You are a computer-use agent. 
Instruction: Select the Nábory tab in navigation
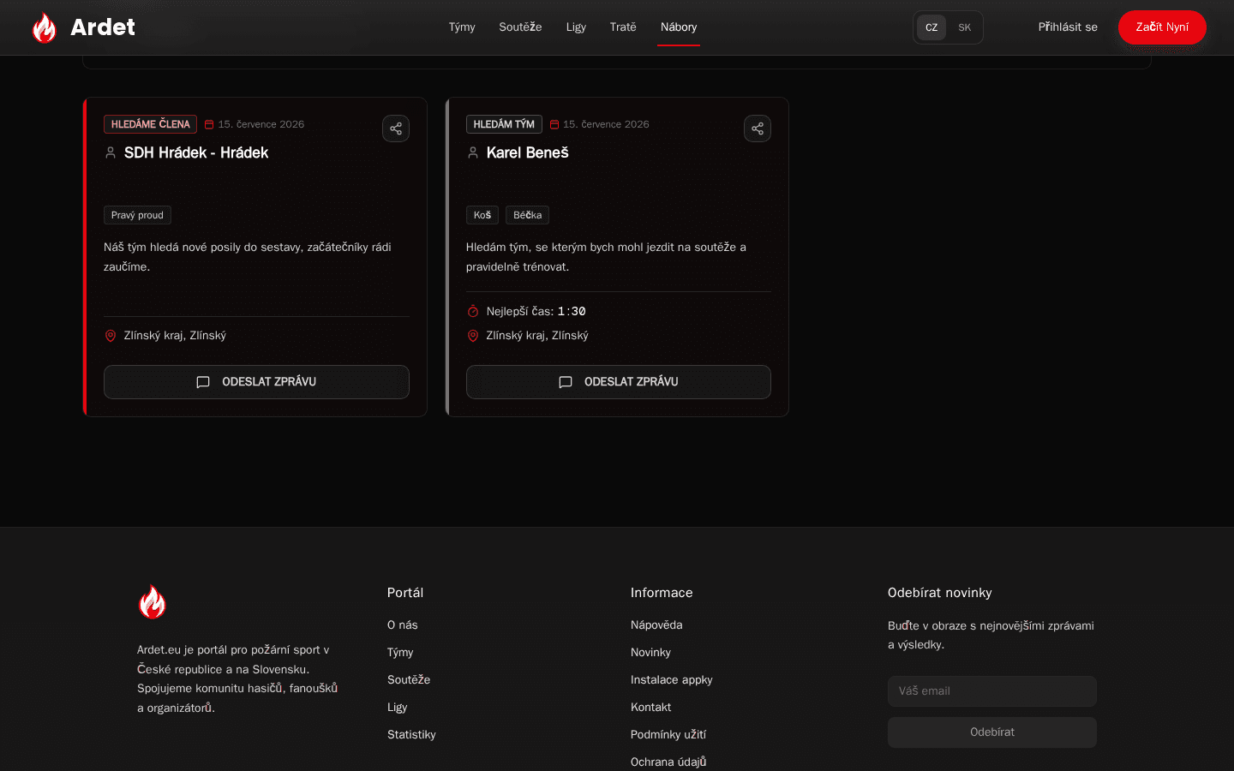pos(679,27)
